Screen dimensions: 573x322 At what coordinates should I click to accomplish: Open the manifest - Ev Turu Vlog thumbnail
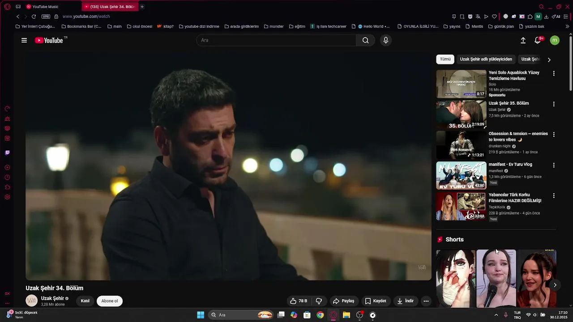pyautogui.click(x=461, y=176)
